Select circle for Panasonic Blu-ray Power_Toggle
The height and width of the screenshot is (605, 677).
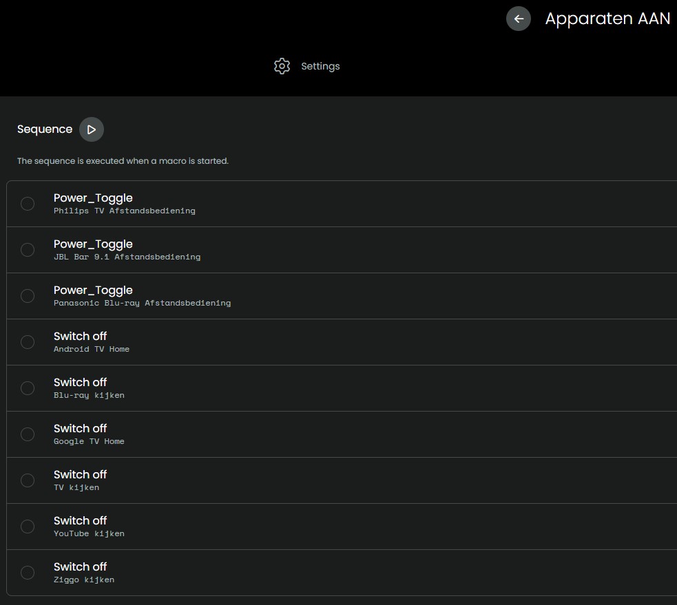[x=28, y=296]
